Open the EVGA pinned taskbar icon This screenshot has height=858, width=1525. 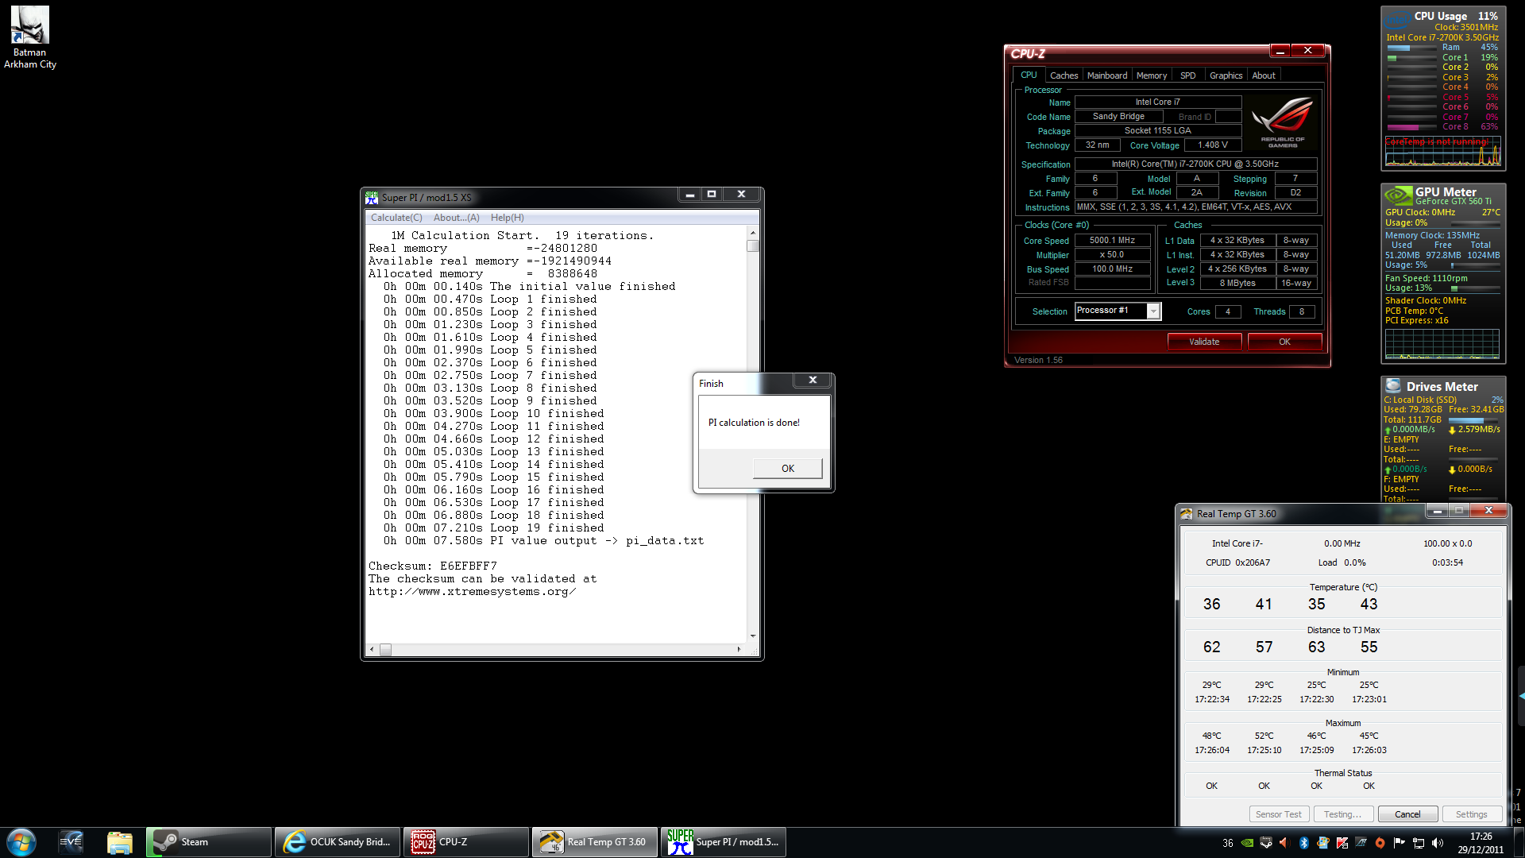point(71,842)
